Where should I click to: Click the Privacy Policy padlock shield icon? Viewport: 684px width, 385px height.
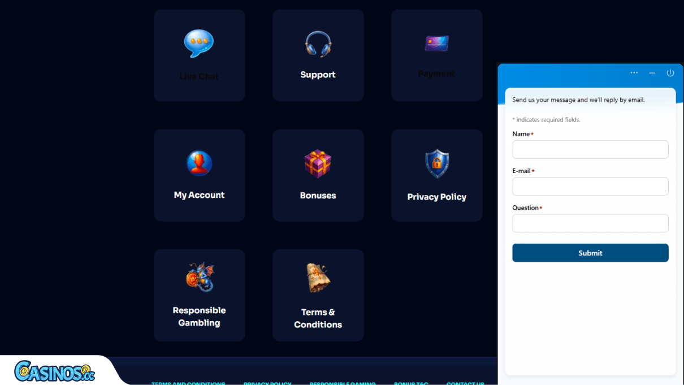coord(436,163)
